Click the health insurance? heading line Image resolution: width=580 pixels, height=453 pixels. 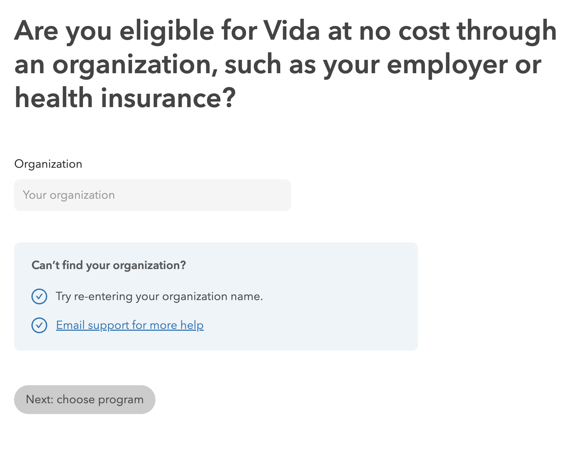pyautogui.click(x=125, y=98)
